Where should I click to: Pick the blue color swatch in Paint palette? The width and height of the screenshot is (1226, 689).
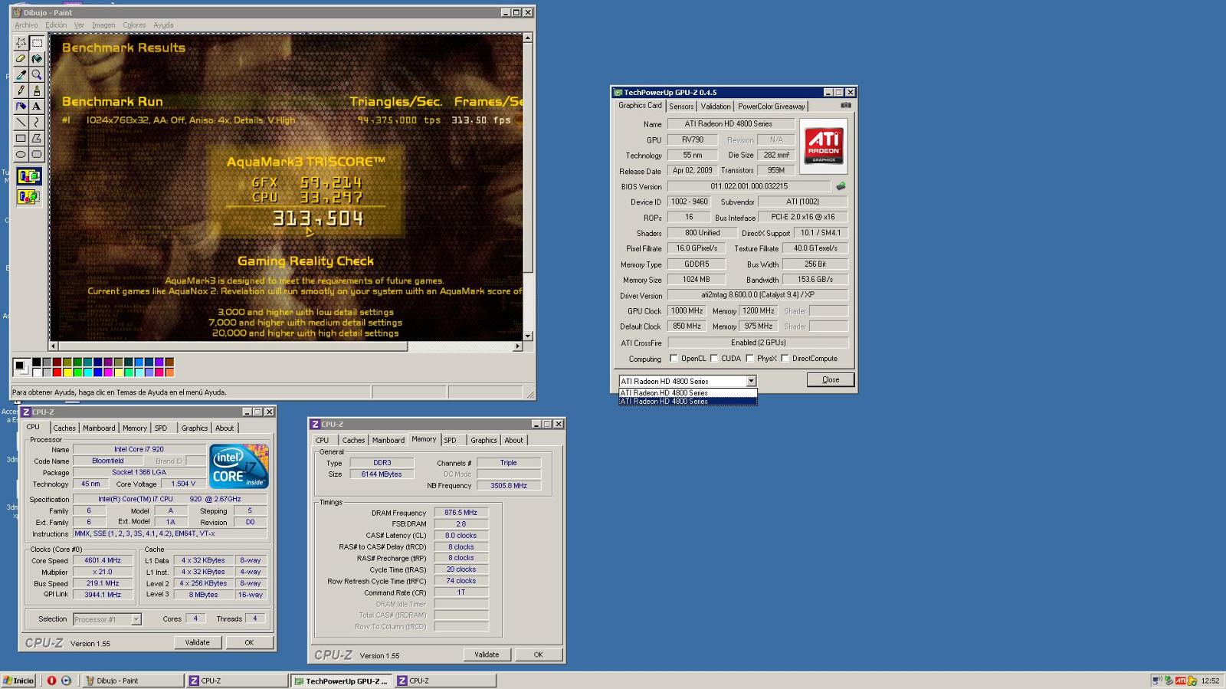point(98,372)
